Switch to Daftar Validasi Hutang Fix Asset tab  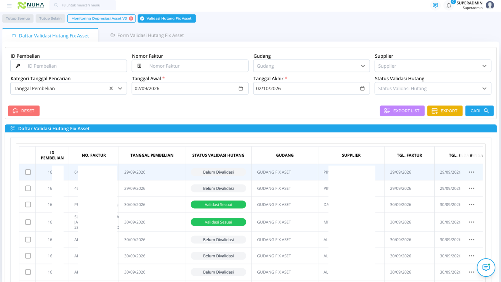pos(50,36)
